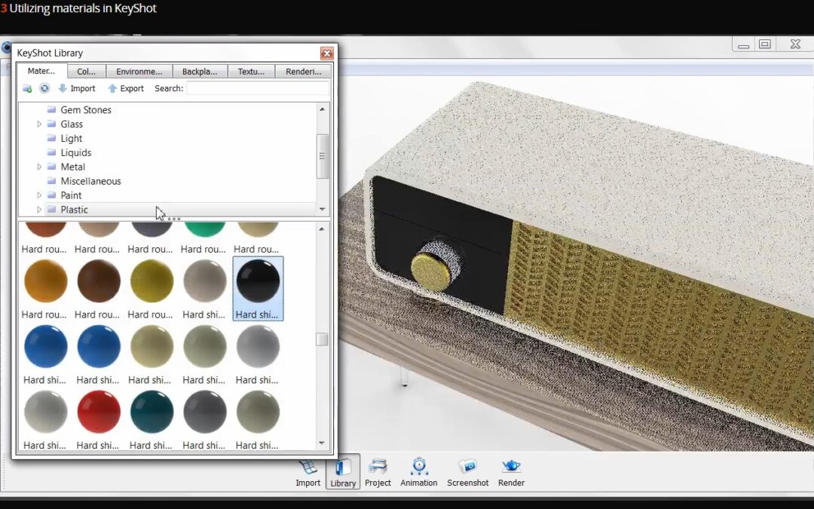Click the library Search field
Screen dimensions: 814x509
click(x=258, y=88)
